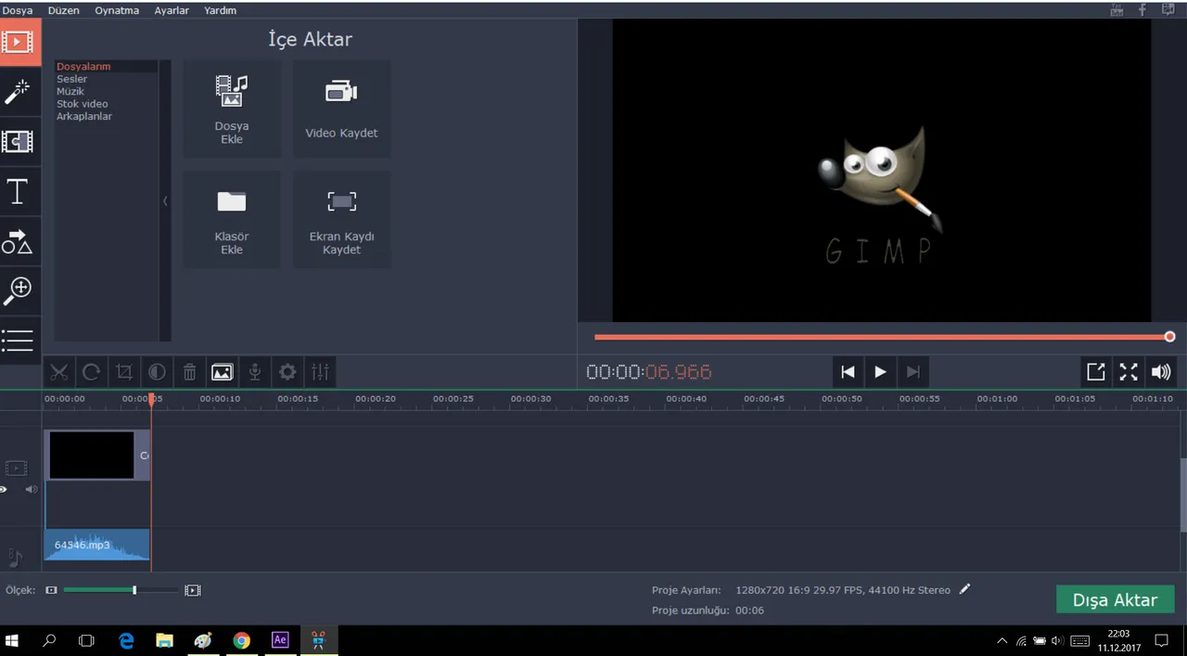1187x656 pixels.
Task: Click the zoom-out icon next to Ölçek
Action: pos(52,590)
